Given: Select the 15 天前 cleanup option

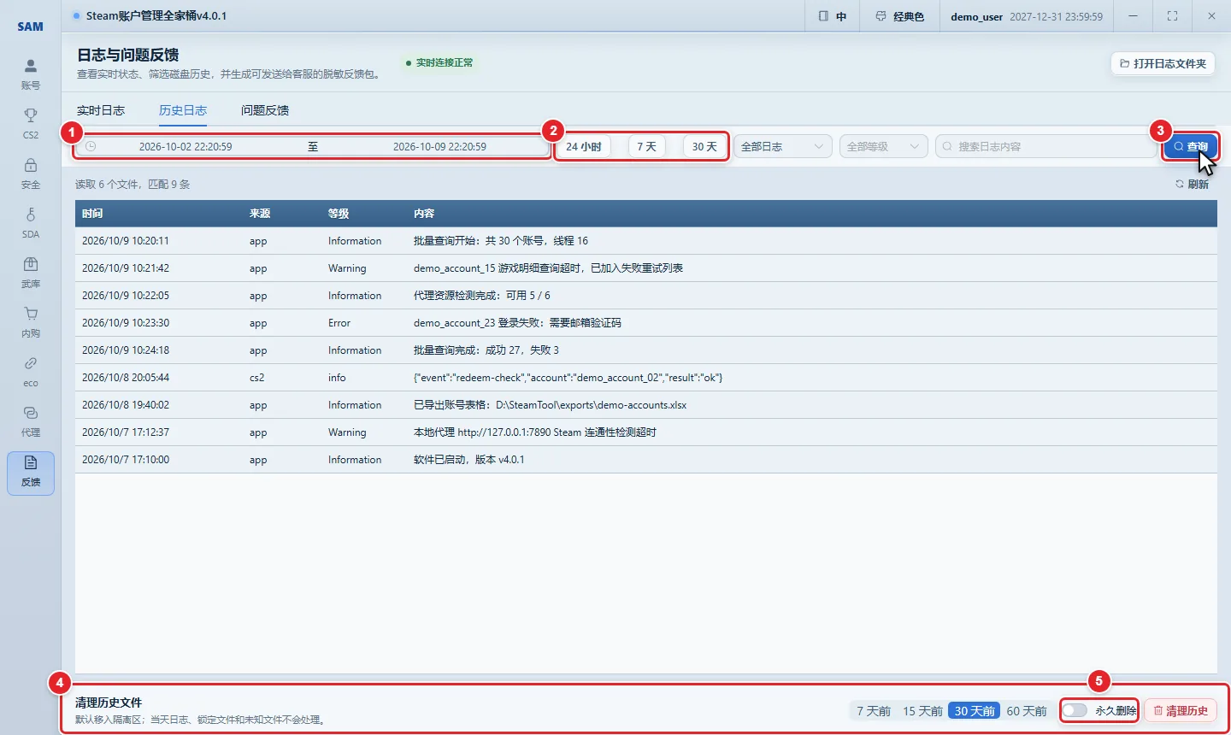Looking at the screenshot, I should (922, 711).
